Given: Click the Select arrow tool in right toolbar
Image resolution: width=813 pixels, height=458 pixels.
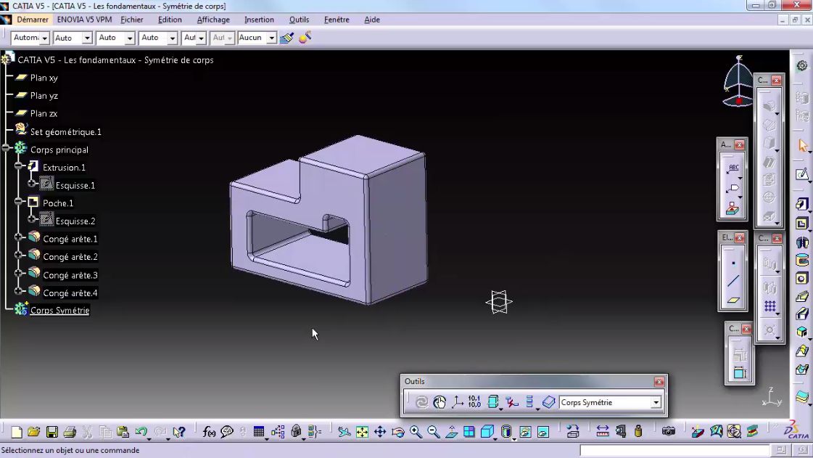Looking at the screenshot, I should tap(802, 146).
